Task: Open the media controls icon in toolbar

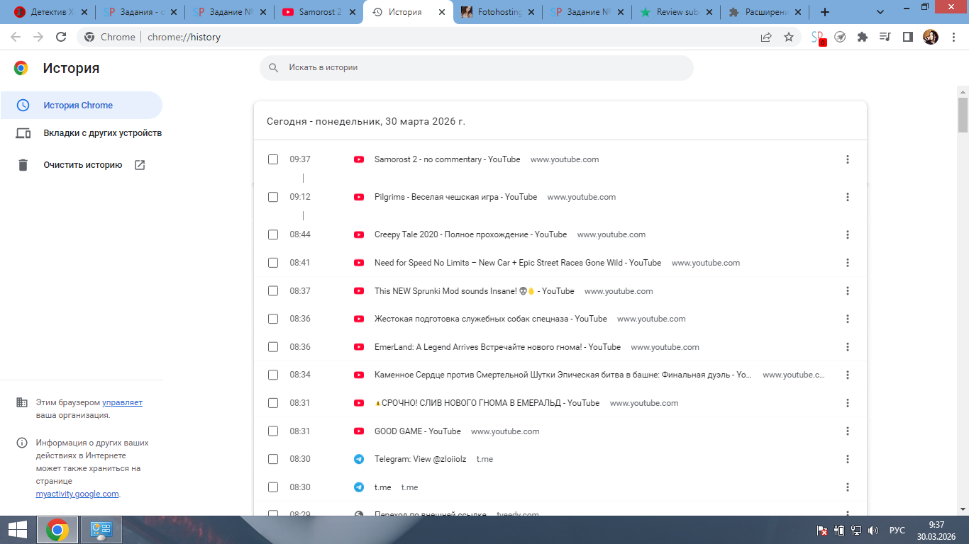Action: (885, 37)
